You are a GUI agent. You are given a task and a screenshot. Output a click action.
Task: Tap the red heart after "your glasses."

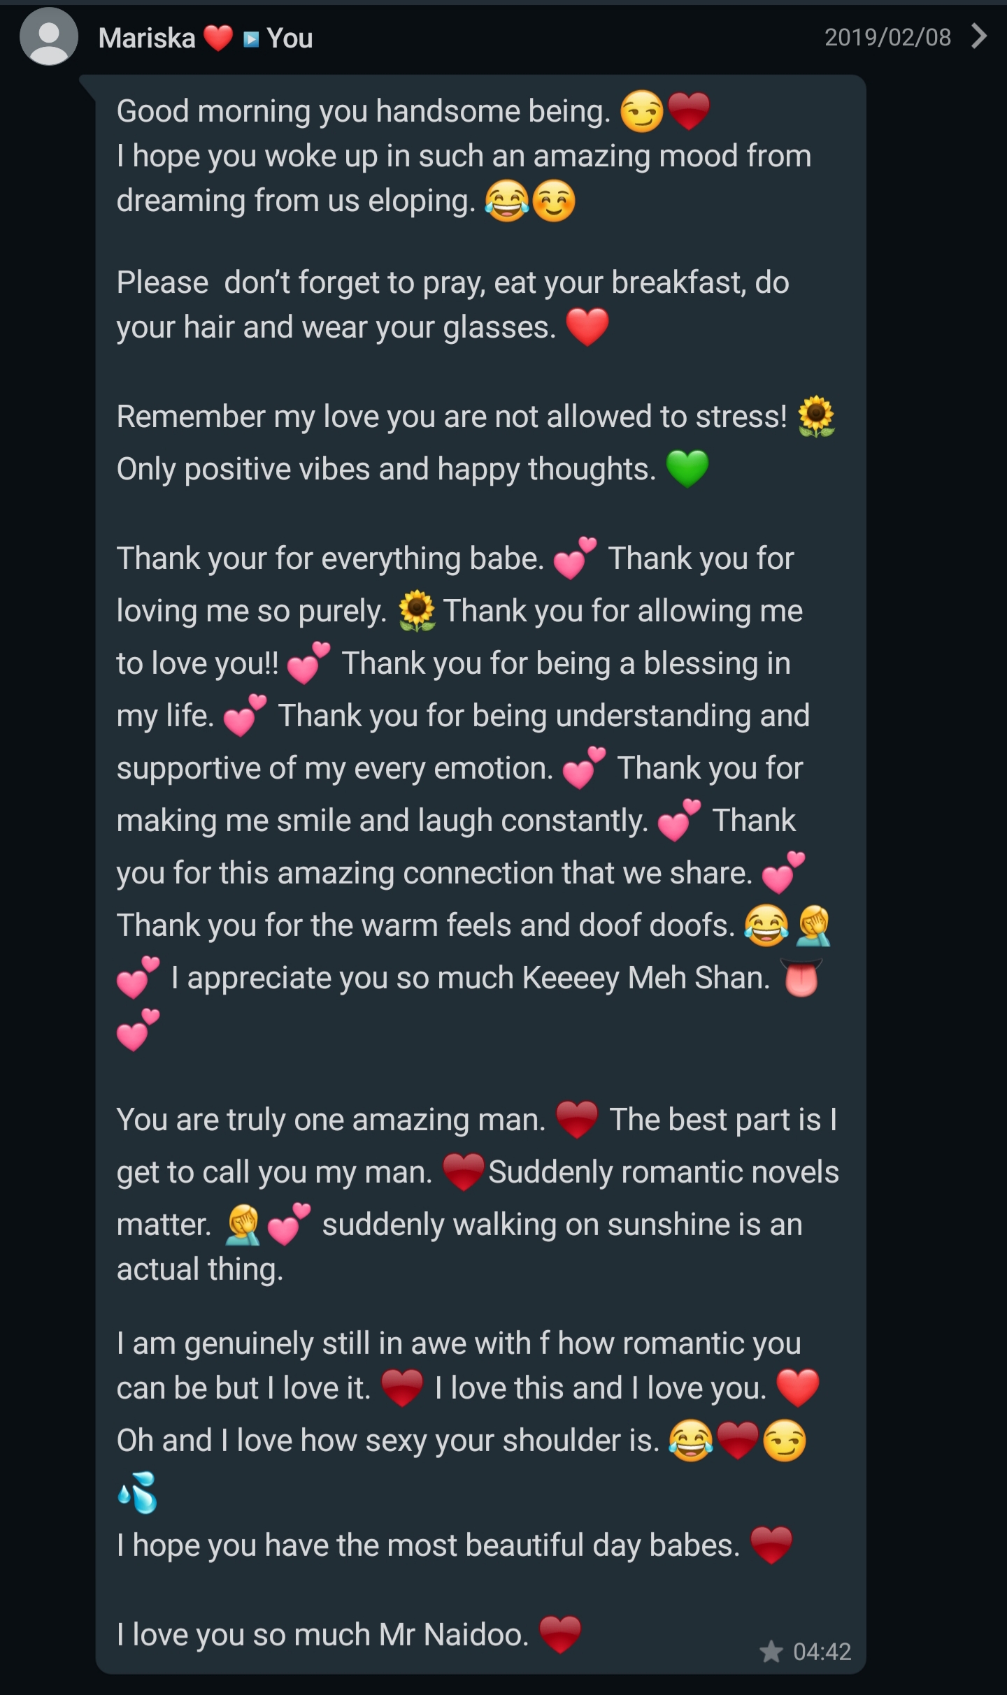coord(587,327)
